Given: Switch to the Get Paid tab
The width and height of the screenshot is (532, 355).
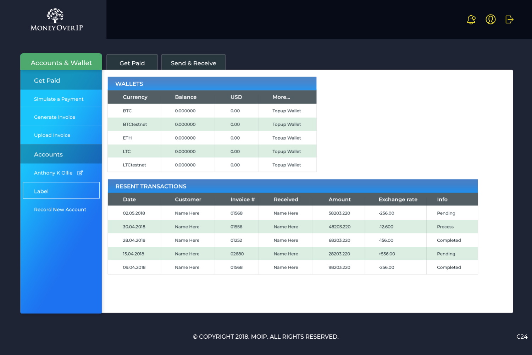Looking at the screenshot, I should [132, 62].
